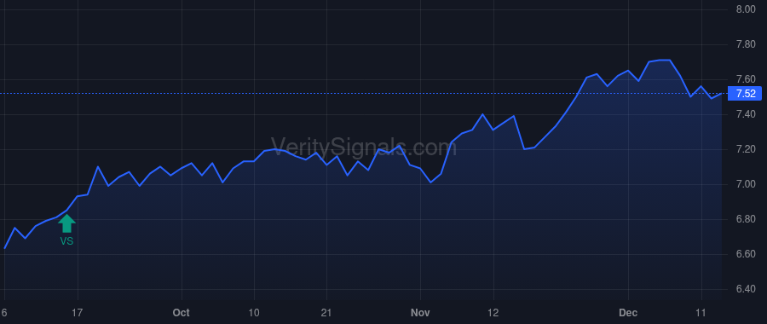Viewport: 767px width, 324px height.
Task: Click the current price label 7.52
Action: pos(745,94)
